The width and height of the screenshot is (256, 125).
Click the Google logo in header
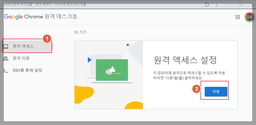click(x=13, y=17)
